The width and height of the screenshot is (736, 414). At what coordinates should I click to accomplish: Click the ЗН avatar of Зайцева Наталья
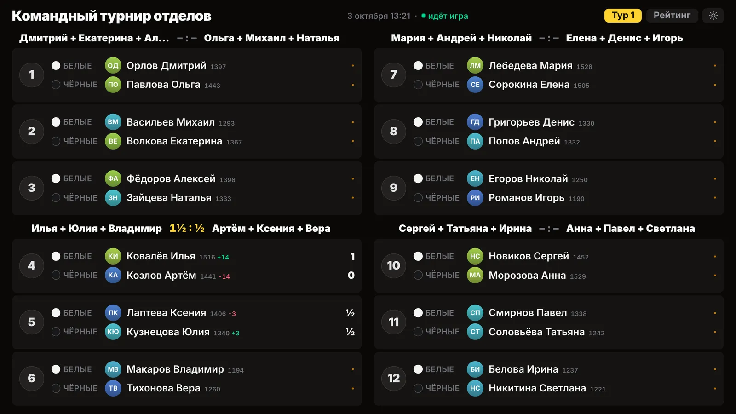113,198
